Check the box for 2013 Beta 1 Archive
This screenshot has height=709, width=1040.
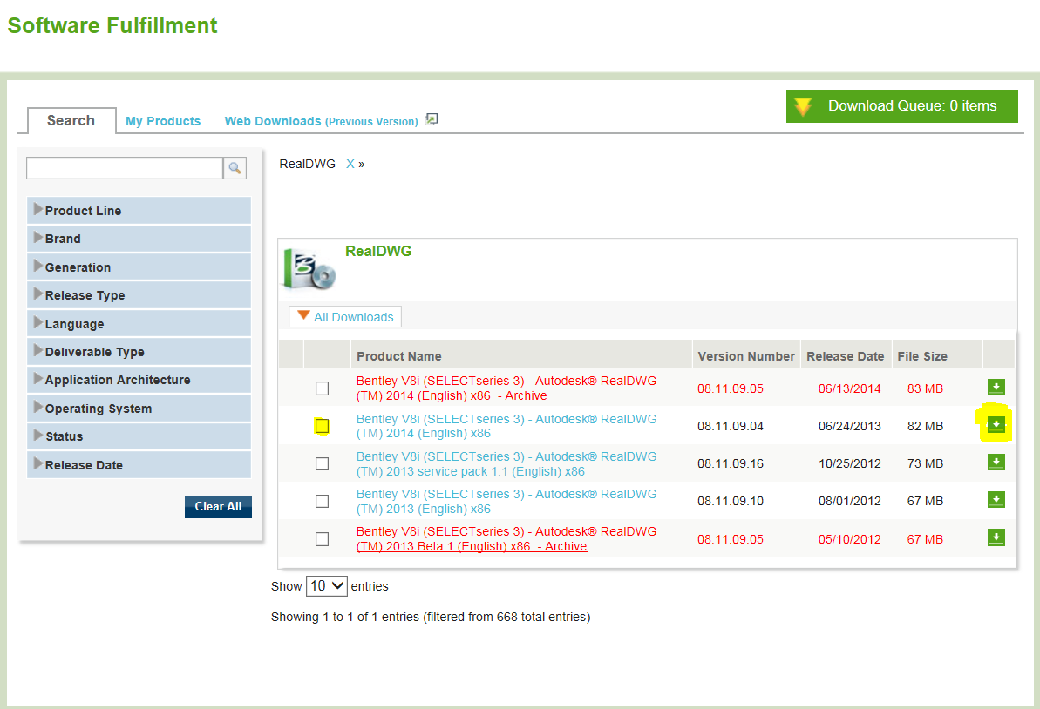tap(322, 539)
